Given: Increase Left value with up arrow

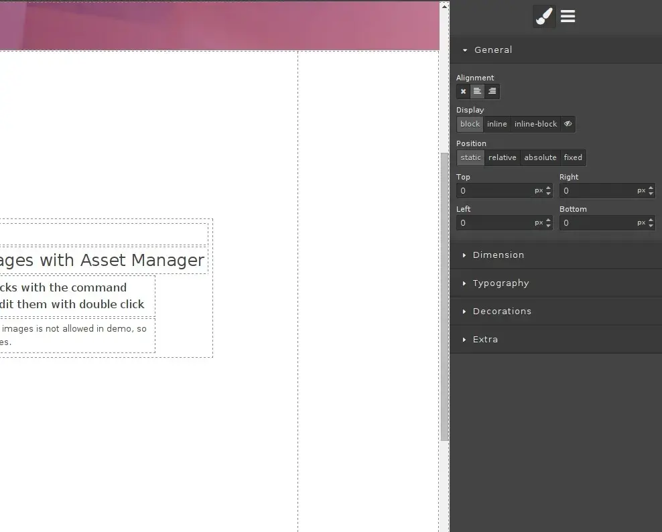Looking at the screenshot, I should (x=549, y=220).
